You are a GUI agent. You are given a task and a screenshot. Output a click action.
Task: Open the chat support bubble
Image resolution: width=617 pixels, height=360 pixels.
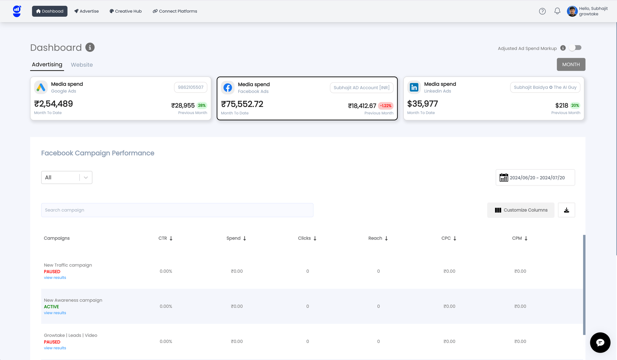pyautogui.click(x=600, y=343)
